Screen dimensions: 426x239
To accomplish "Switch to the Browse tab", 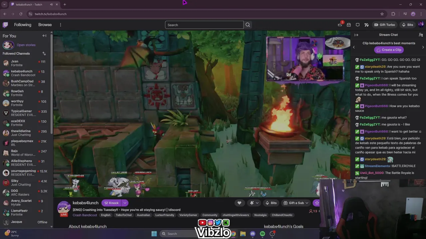I will click(x=45, y=25).
